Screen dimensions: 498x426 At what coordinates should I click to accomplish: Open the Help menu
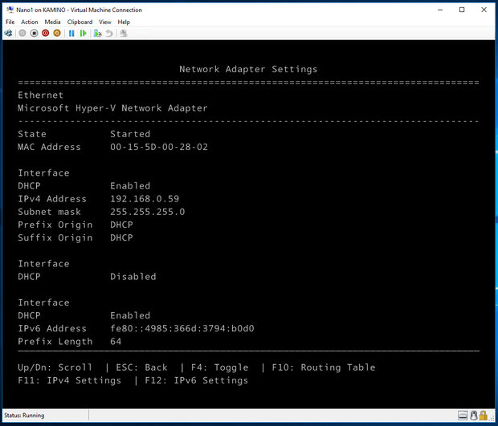[x=124, y=22]
